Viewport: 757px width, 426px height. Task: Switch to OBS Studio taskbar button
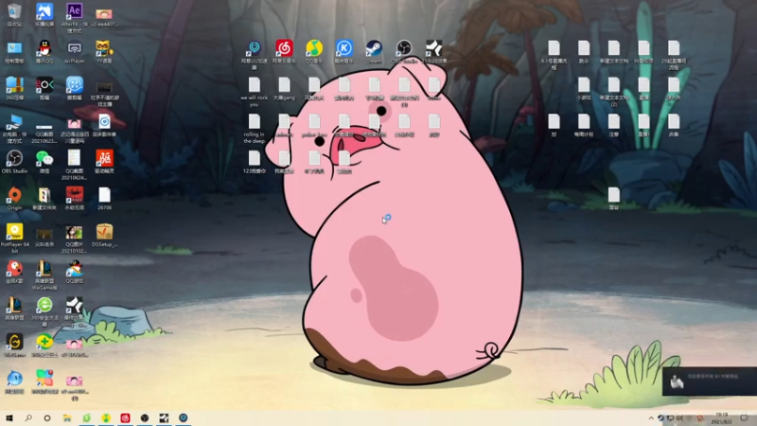coord(145,417)
